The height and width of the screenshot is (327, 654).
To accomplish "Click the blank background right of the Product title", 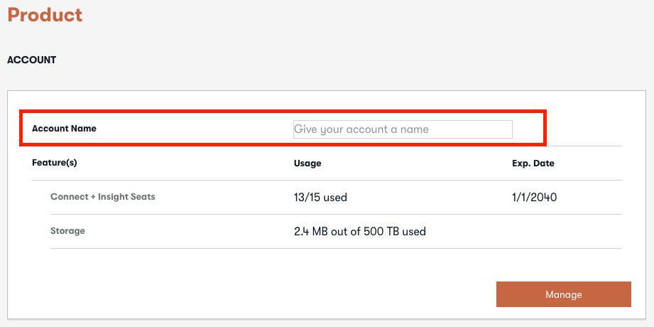I will tap(355, 15).
